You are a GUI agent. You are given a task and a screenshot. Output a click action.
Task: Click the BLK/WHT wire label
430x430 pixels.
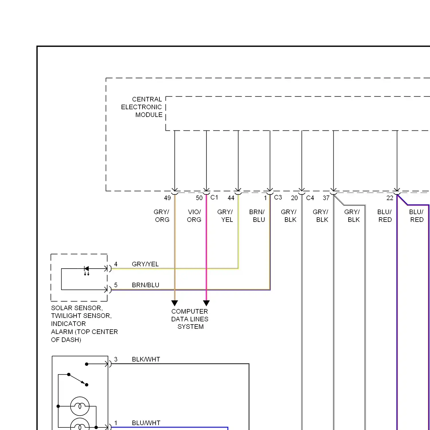pos(146,359)
